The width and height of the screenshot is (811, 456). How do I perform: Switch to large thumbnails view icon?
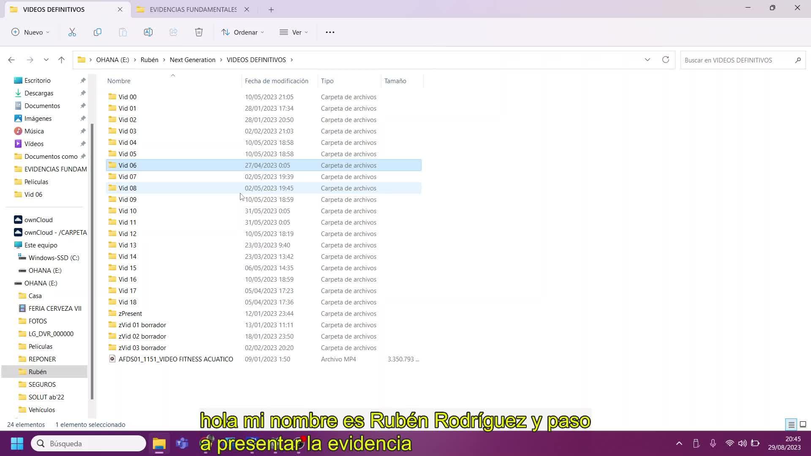pos(803,424)
